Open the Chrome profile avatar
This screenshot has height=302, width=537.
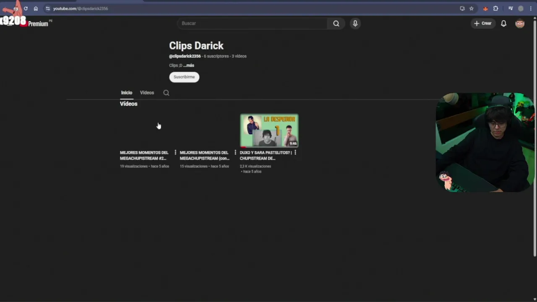pyautogui.click(x=521, y=8)
